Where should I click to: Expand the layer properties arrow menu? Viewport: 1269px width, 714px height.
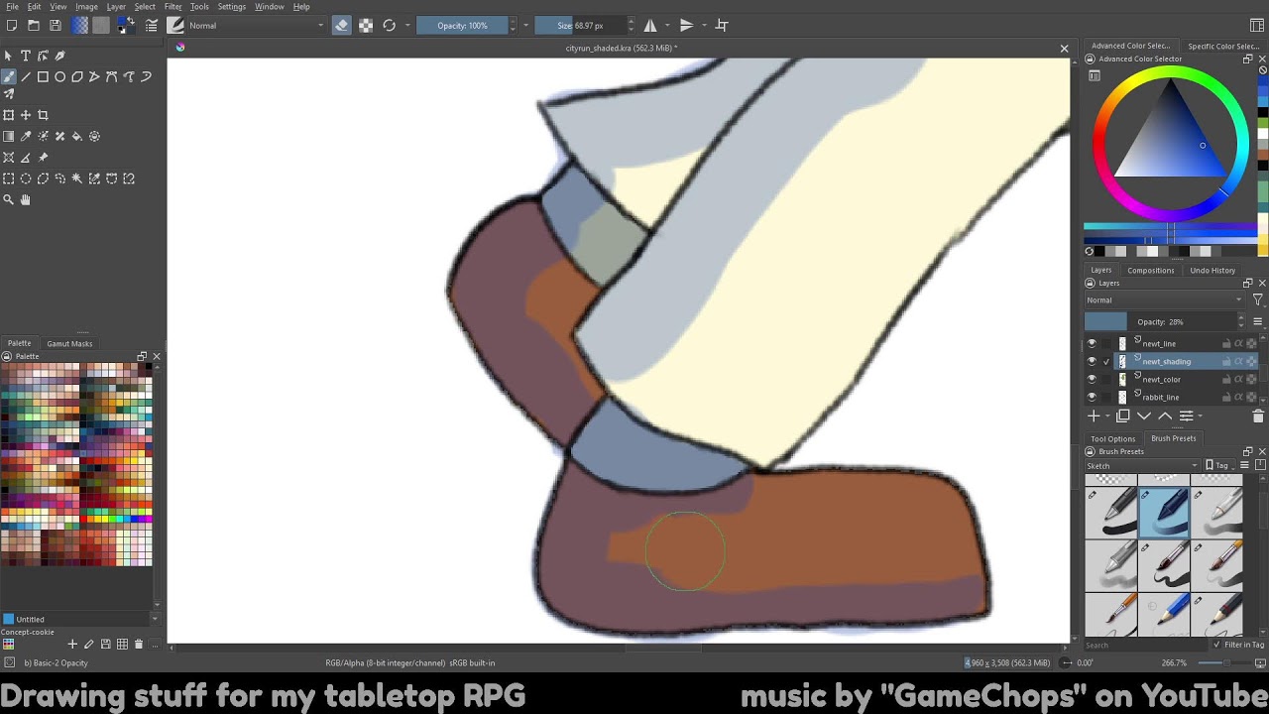(x=1200, y=416)
